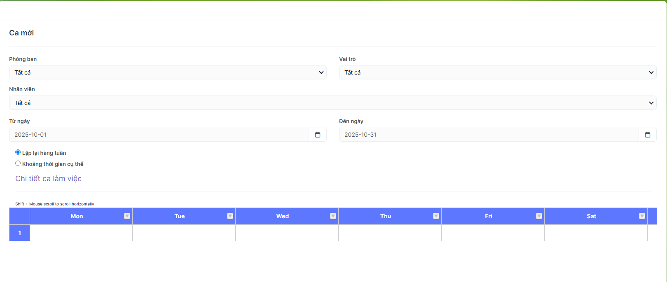Click the Saturday cell in row 1

pyautogui.click(x=596, y=233)
